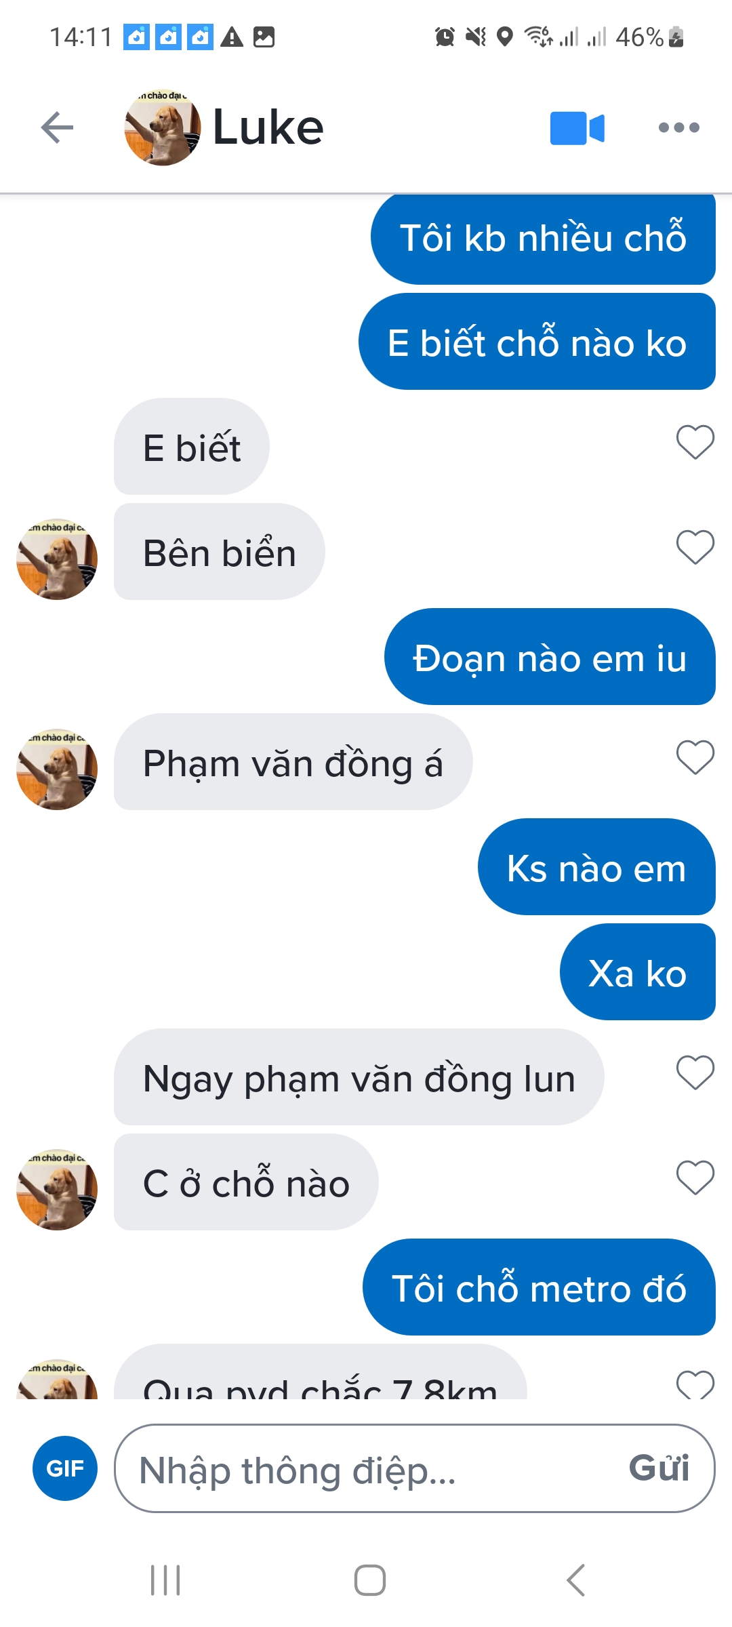The height and width of the screenshot is (1627, 732).
Task: Select the "Tôi chỗ metro đó" message bubble
Action: coord(539,1287)
